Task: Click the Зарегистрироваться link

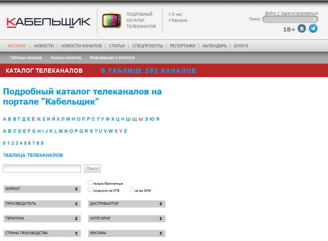Action: click(299, 14)
